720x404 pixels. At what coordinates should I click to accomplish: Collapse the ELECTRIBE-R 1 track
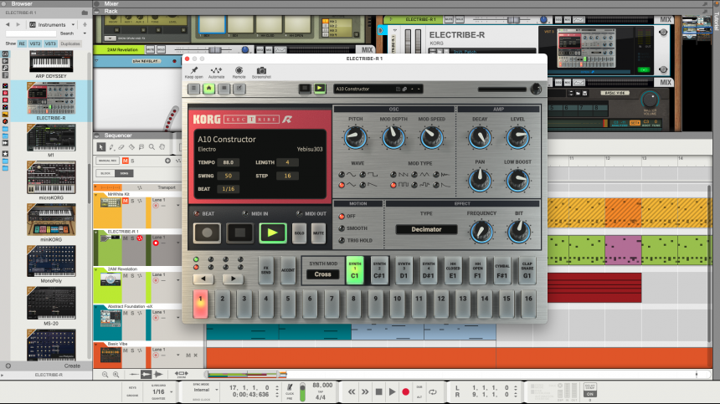(x=96, y=233)
